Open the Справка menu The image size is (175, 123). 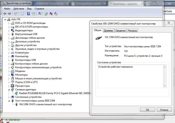tap(40, 8)
